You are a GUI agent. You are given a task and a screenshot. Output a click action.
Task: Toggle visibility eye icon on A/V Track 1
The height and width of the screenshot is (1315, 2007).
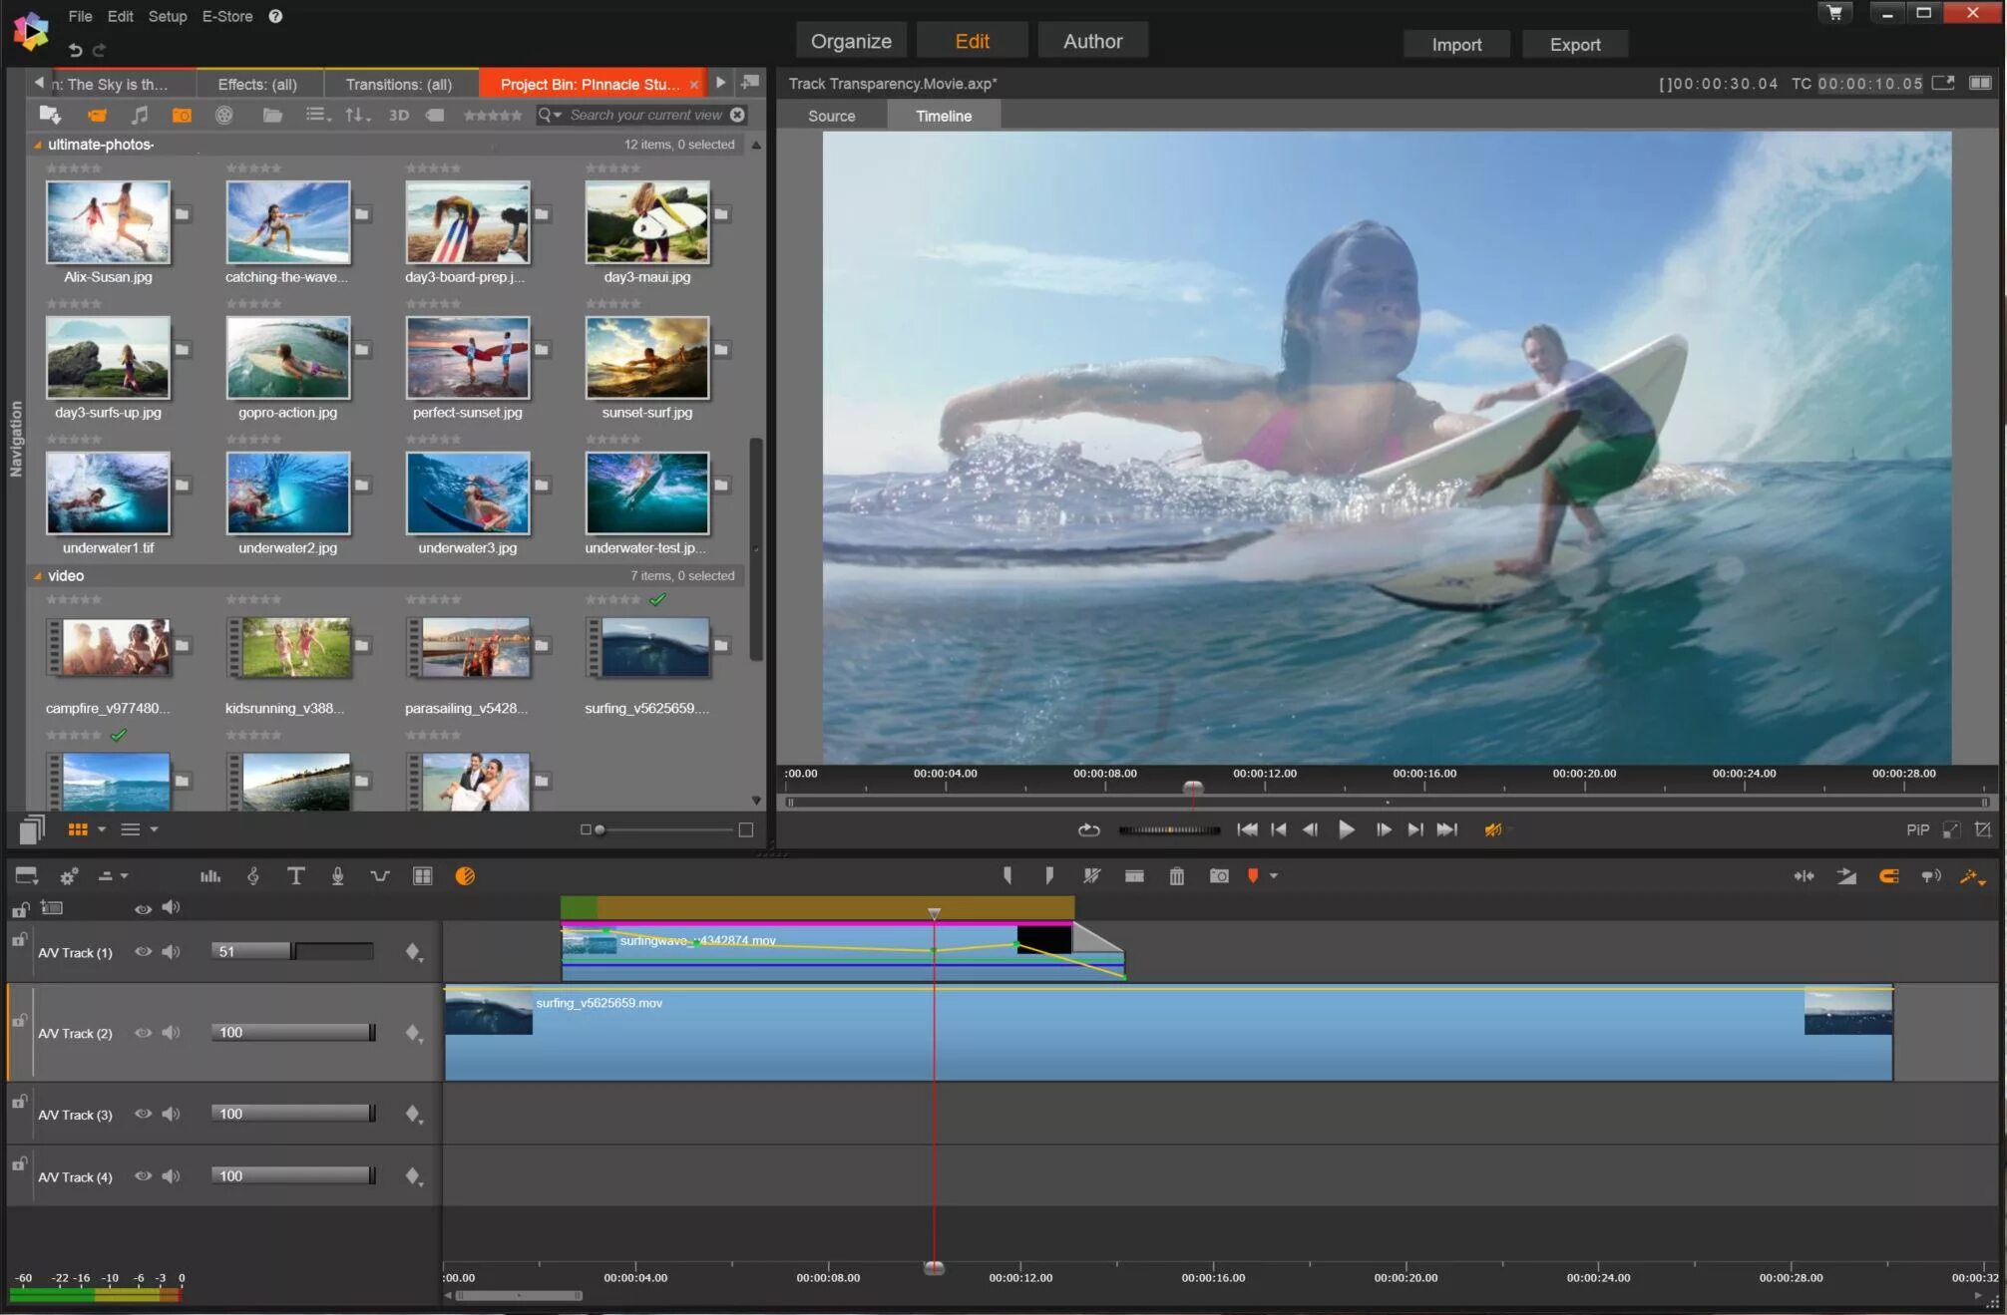[141, 951]
